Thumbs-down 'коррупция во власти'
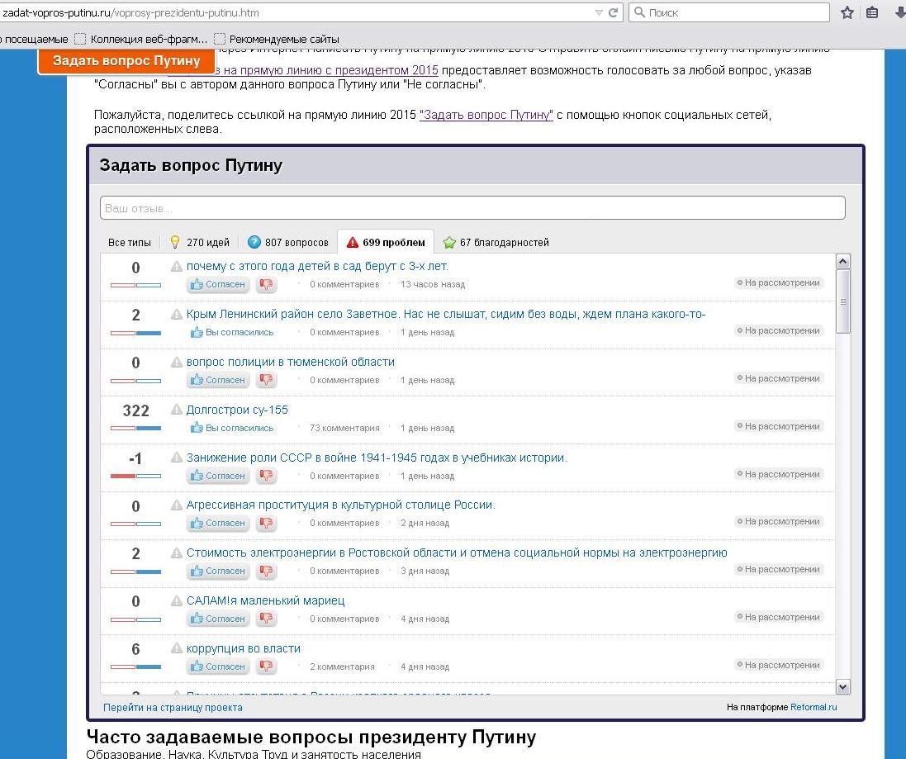 pos(267,667)
